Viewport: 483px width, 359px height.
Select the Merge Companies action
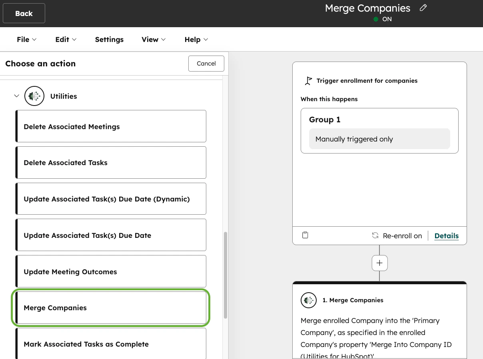tap(111, 308)
